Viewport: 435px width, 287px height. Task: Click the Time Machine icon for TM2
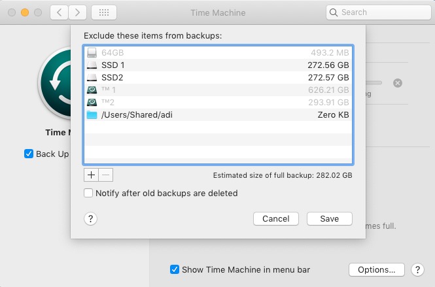(92, 103)
